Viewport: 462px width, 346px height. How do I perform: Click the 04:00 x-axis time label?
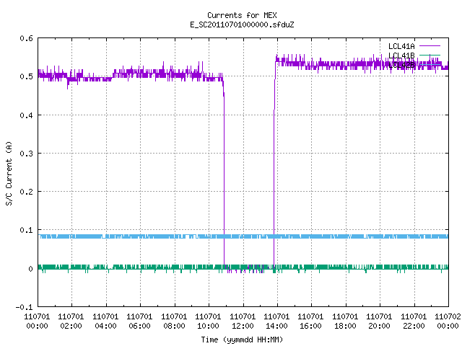tap(105, 326)
